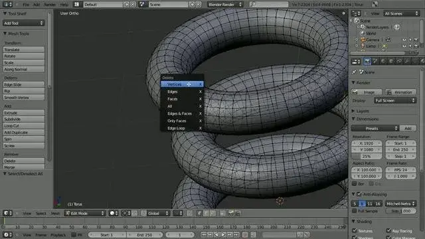Click the End 250 frame field in timeline
425x239 pixels.
point(145,234)
